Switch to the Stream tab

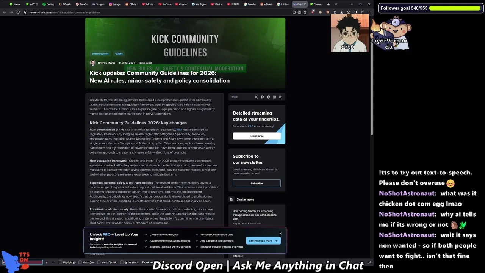15,4
